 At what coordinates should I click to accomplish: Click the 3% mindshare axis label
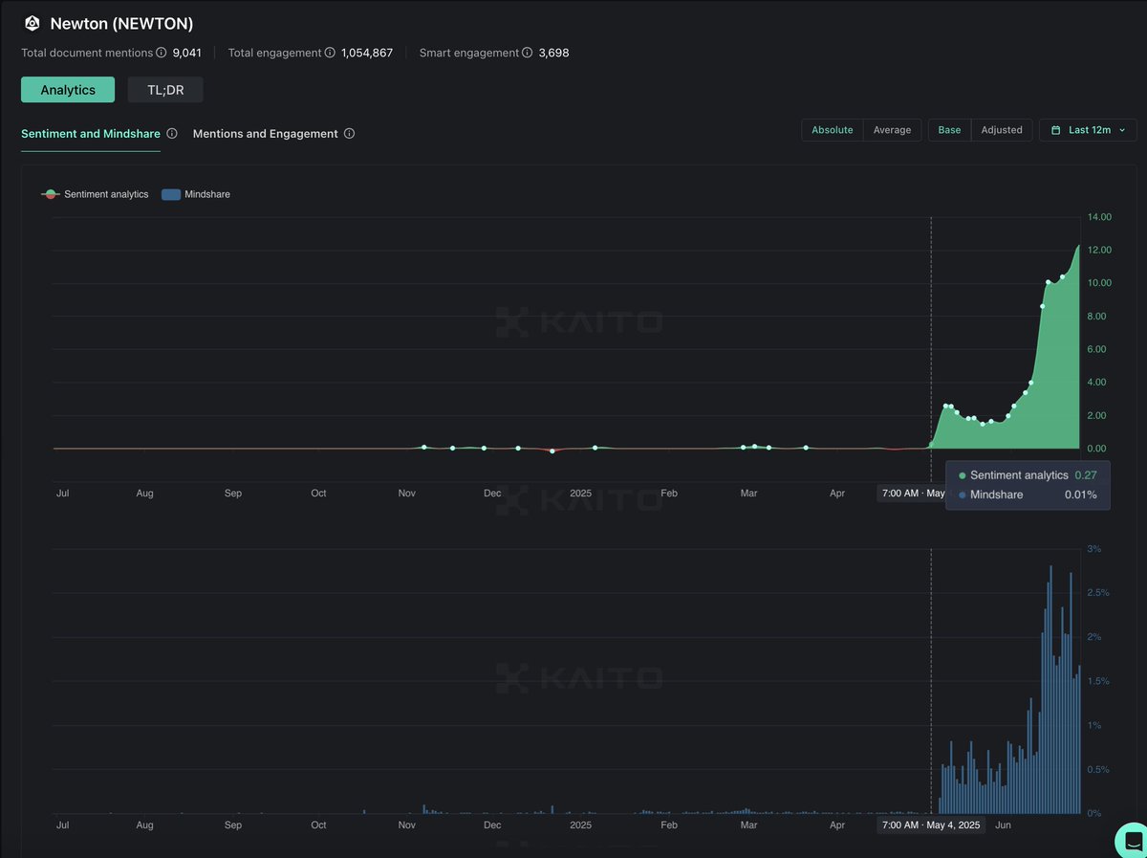[1093, 549]
